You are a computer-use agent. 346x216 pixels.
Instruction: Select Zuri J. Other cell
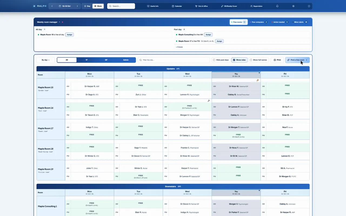coord(141,94)
